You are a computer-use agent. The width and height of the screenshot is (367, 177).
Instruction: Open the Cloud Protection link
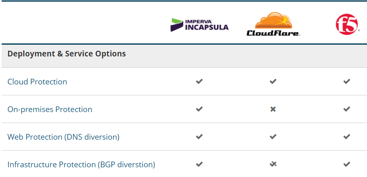click(37, 82)
